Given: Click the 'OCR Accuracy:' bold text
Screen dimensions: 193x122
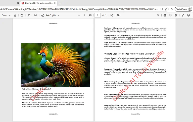Looking at the screenshot, I should coord(110,82).
